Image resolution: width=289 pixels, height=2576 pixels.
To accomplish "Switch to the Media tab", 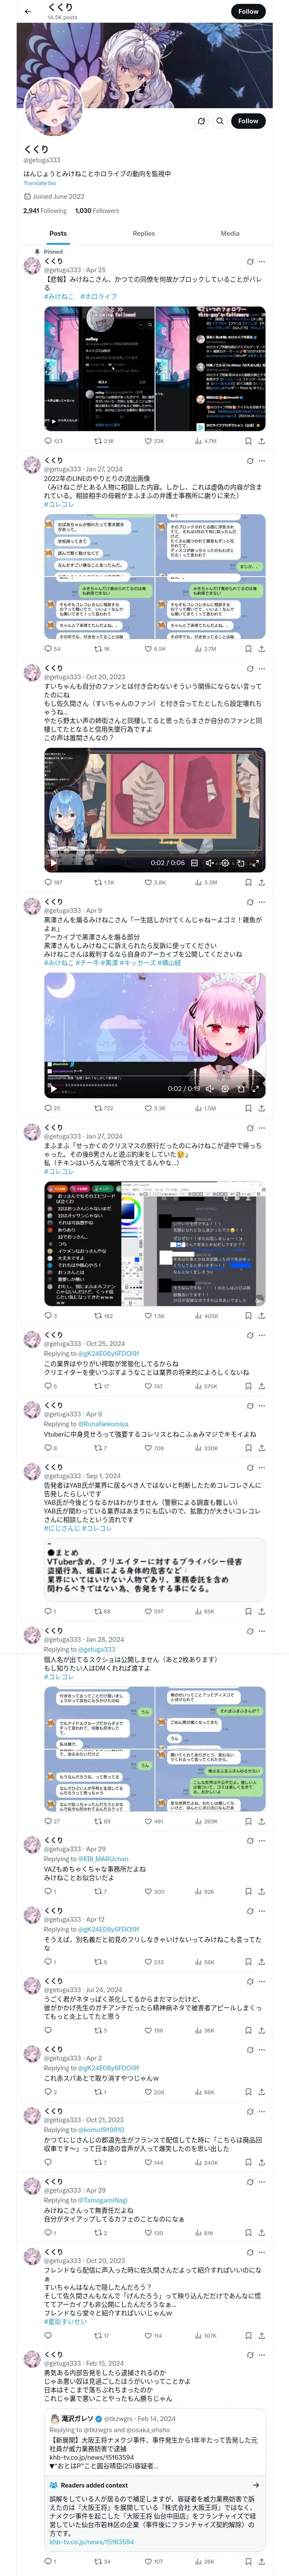I will (230, 233).
